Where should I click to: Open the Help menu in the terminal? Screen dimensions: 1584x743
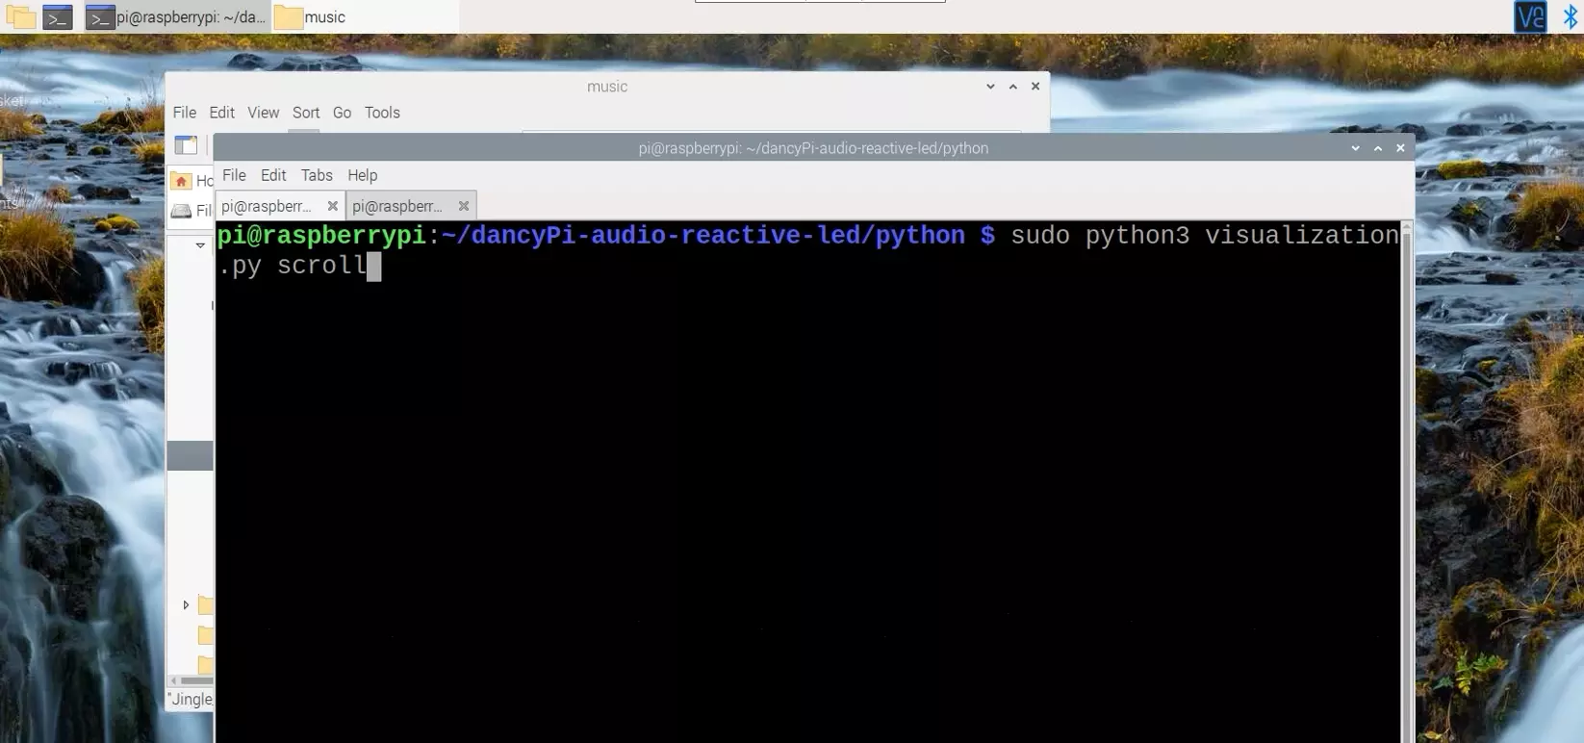(362, 175)
